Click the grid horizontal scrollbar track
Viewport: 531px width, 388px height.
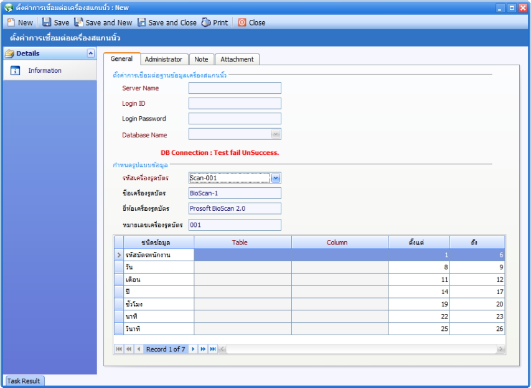(x=361, y=349)
